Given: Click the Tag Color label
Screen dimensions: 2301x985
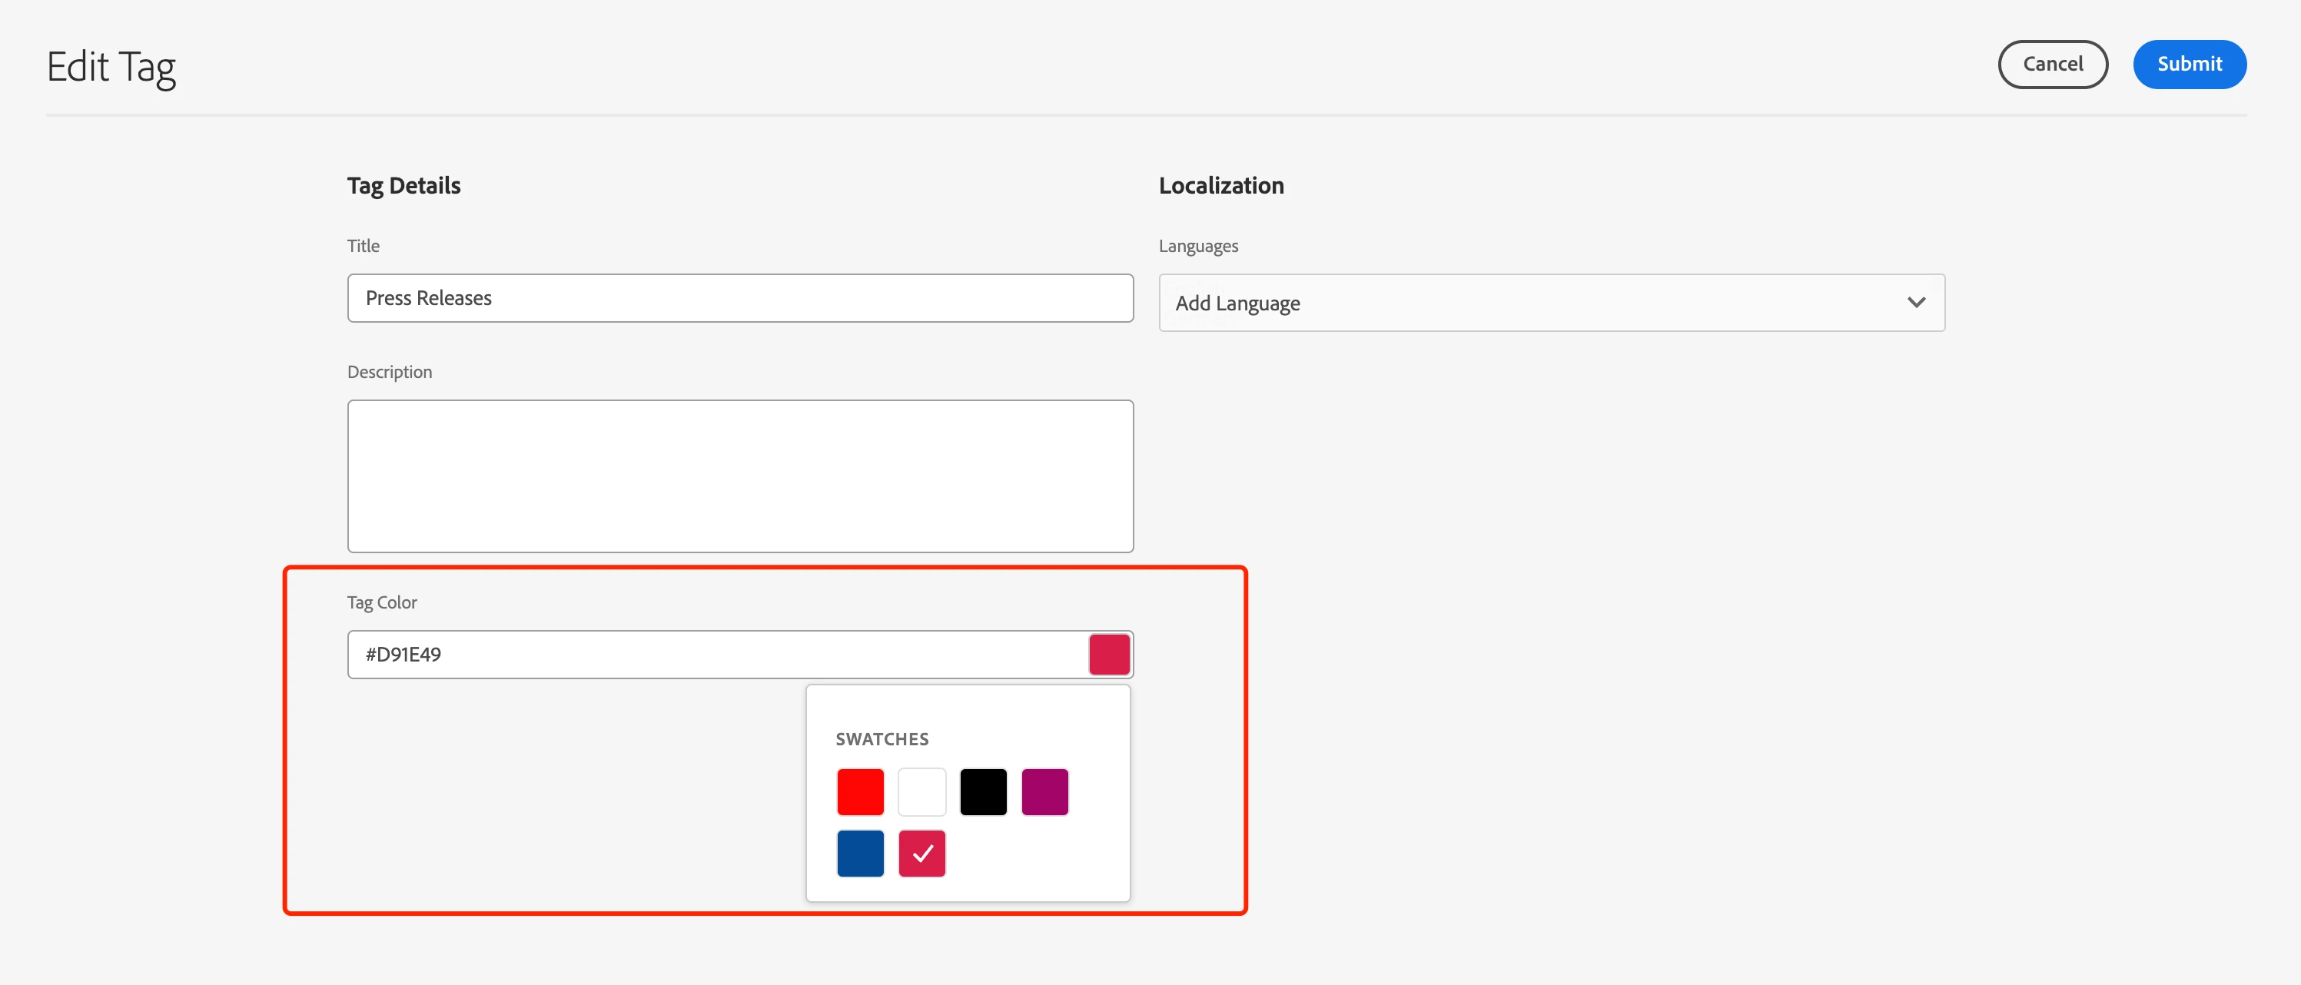Looking at the screenshot, I should pos(381,603).
